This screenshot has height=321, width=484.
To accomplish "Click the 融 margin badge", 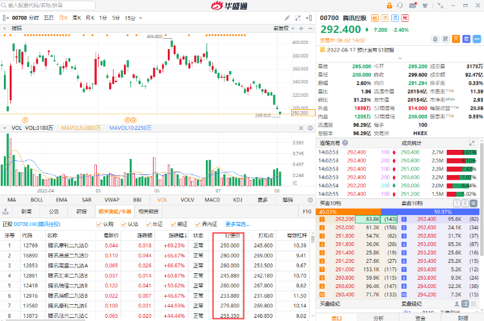I will [x=374, y=18].
